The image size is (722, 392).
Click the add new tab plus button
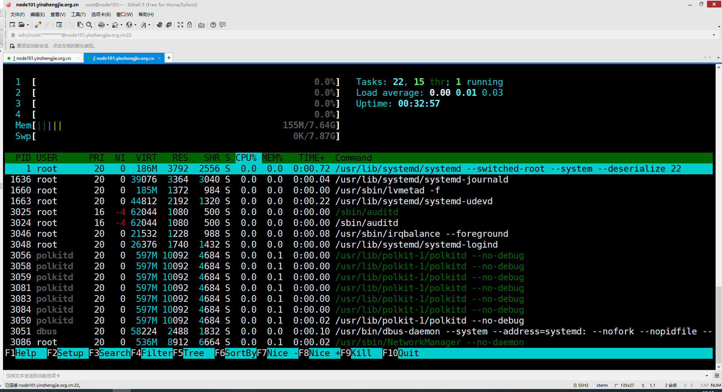coord(169,58)
